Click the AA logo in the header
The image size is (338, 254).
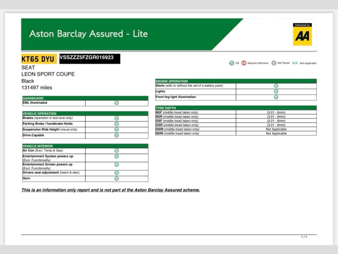pyautogui.click(x=302, y=34)
